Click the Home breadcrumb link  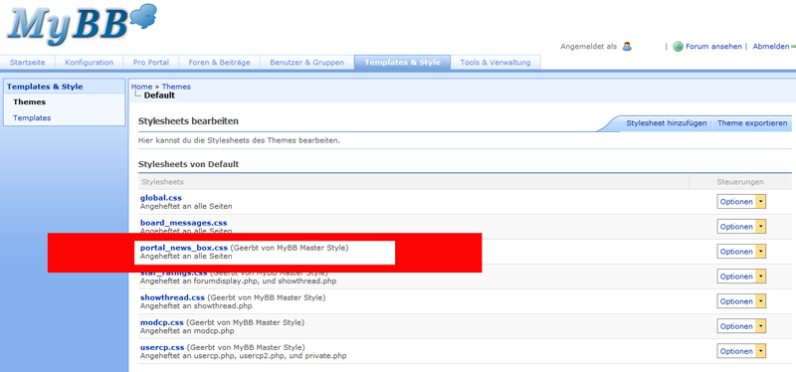(141, 87)
